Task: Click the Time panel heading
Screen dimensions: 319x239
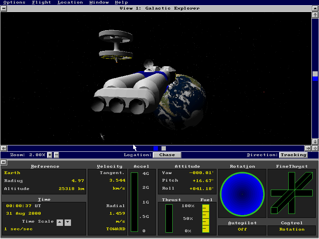Action: coord(44,200)
